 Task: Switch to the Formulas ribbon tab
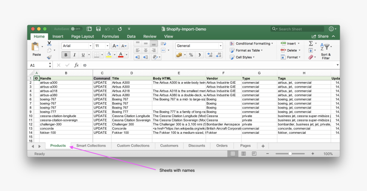coord(110,36)
